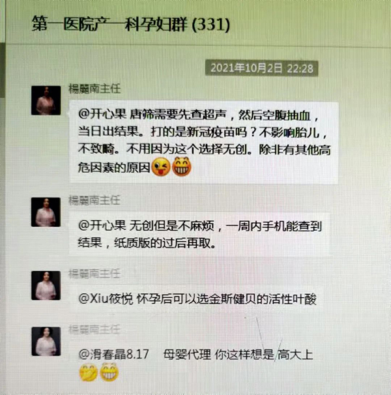Open the avatar next to the 无创但是不麻烦 message
The height and width of the screenshot is (395, 391).
(46, 212)
